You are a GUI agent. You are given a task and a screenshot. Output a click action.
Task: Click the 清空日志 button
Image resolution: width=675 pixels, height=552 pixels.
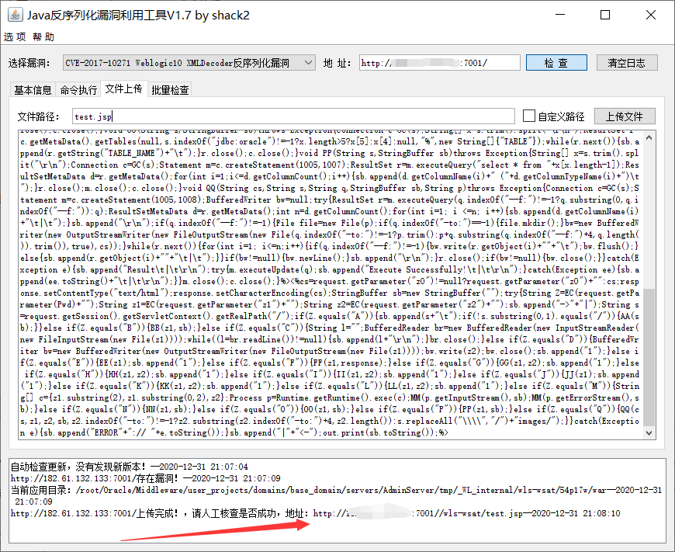coord(627,63)
